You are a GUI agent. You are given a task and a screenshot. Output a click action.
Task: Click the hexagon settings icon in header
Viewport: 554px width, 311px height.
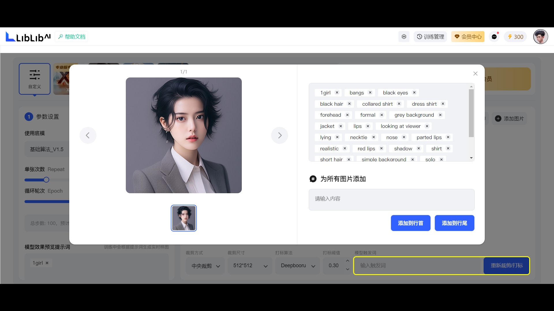tap(404, 37)
